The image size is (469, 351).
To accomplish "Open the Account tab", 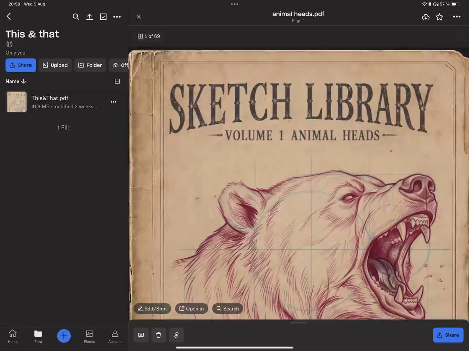I will click(115, 336).
